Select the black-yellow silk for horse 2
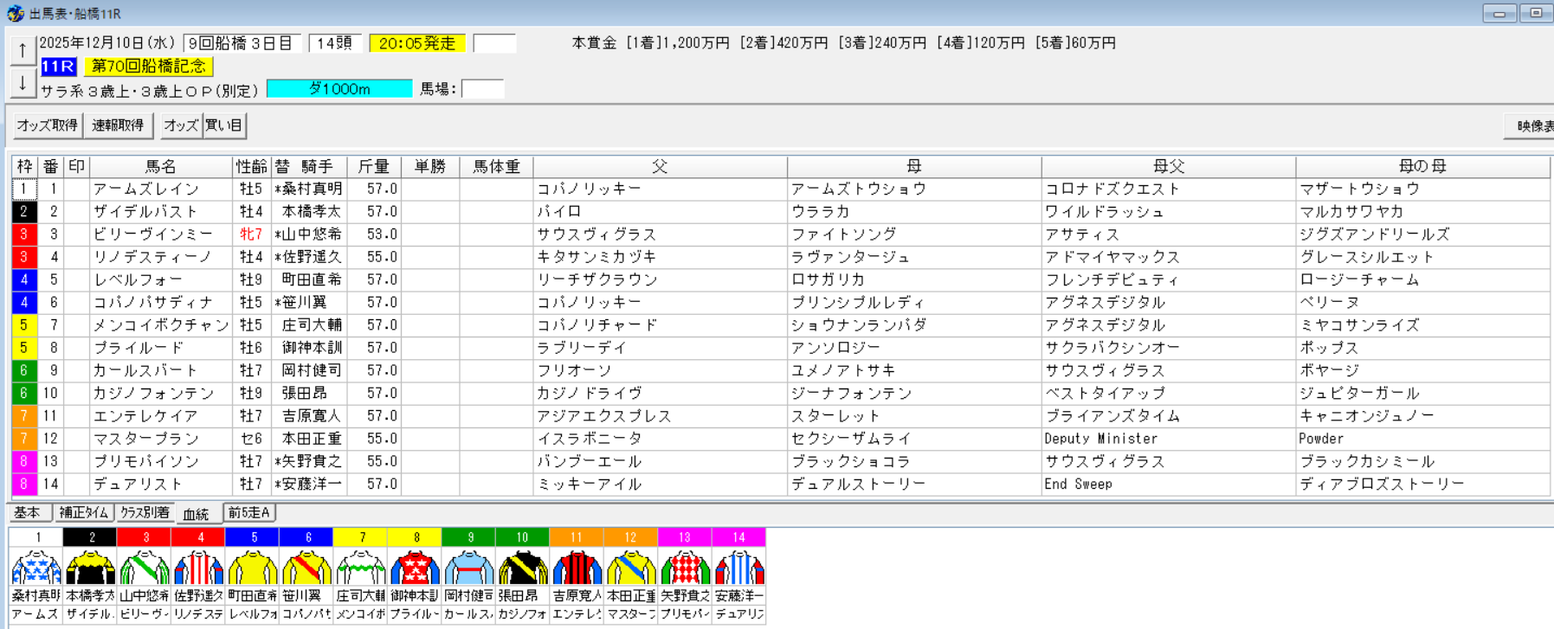 coord(91,568)
